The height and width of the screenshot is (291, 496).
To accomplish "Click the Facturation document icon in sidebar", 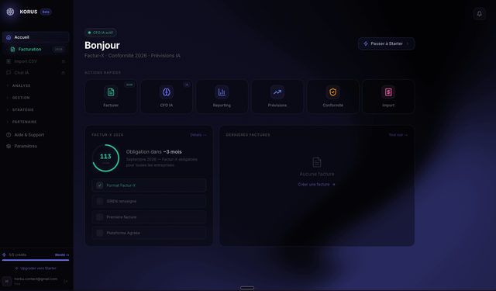I will click(12, 50).
